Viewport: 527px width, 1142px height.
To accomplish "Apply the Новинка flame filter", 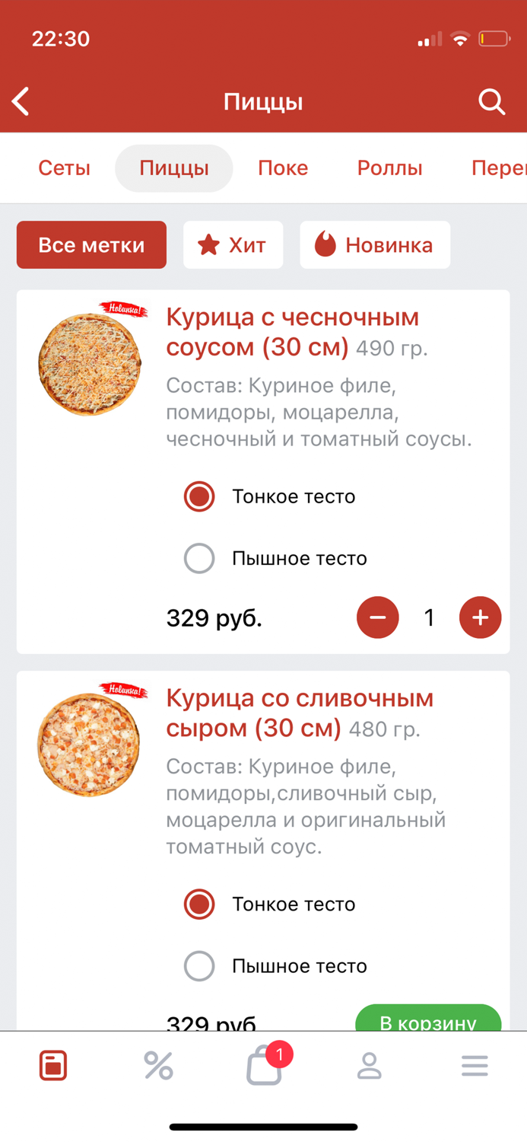I will pos(375,244).
